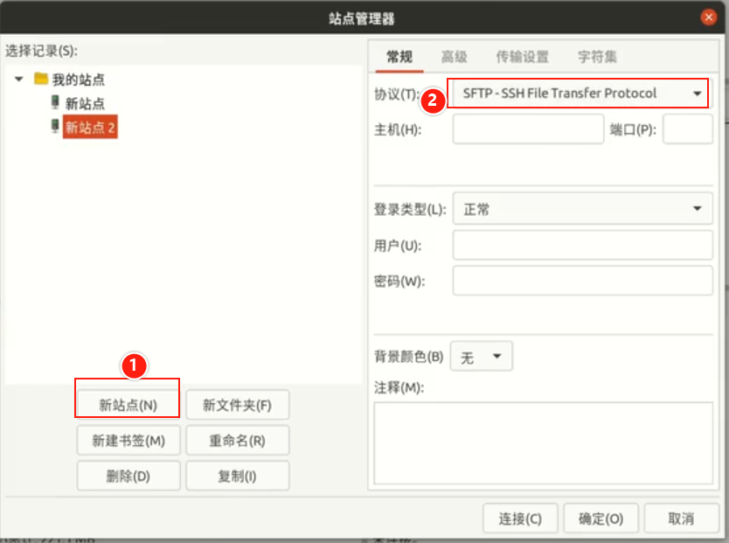Screen dimensions: 729x543
Task: Select the 新站点 2 entry
Action: 90,127
